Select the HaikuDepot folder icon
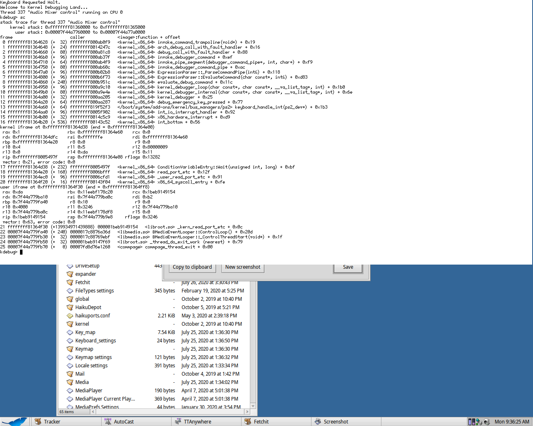The image size is (533, 426). (70, 307)
